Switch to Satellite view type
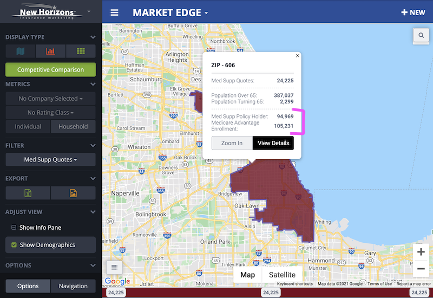The width and height of the screenshot is (433, 298). (x=282, y=275)
